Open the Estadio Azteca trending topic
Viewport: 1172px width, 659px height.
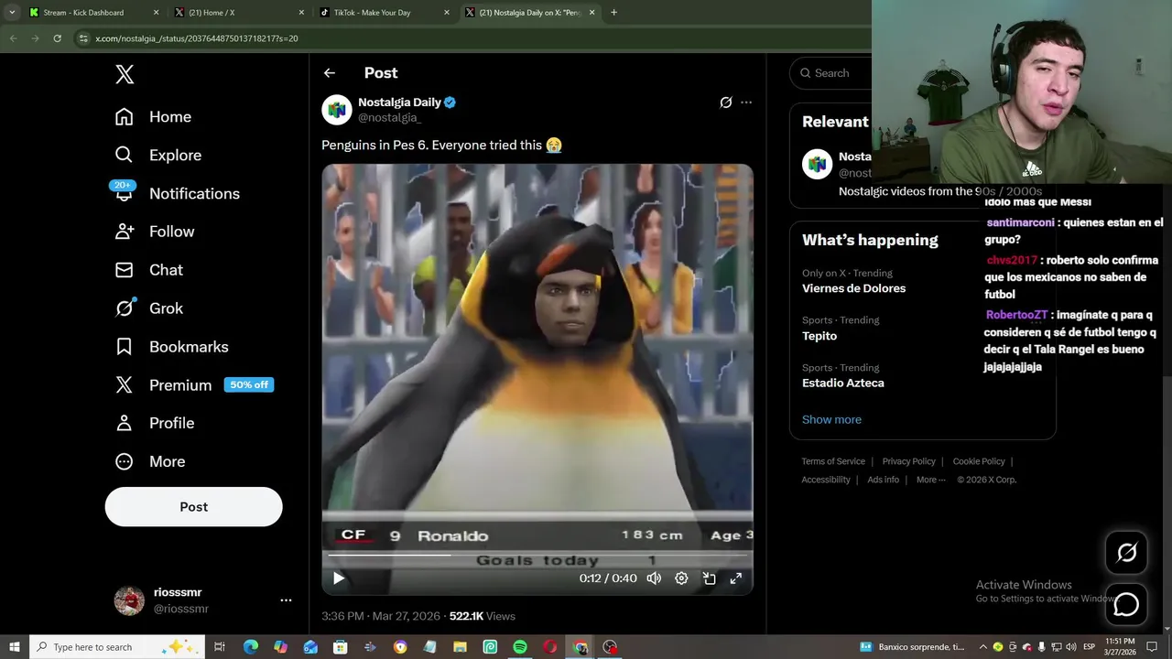point(842,383)
